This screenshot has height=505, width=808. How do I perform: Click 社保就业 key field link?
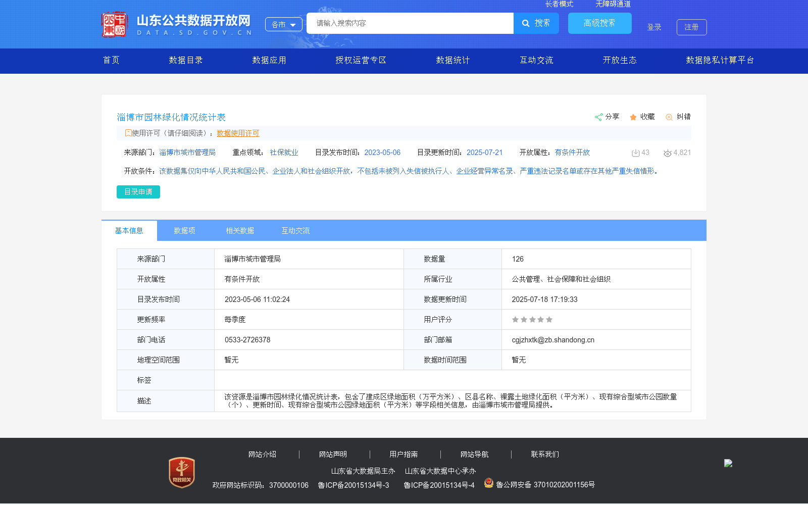point(284,153)
